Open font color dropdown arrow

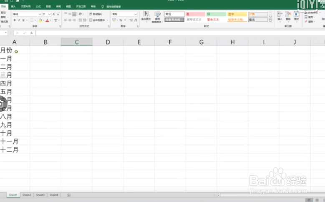point(50,20)
